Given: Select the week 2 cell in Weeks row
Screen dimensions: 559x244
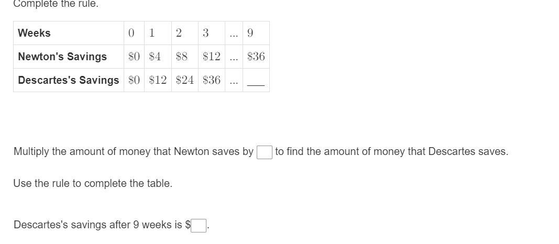Looking at the screenshot, I should 184,33.
